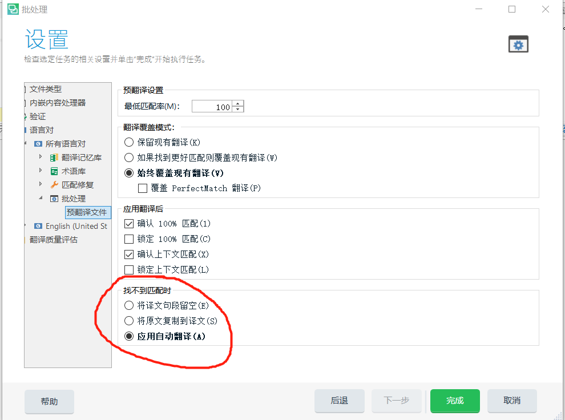565x420 pixels.
Task: Click the batch settings gear icon
Action: coord(518,45)
